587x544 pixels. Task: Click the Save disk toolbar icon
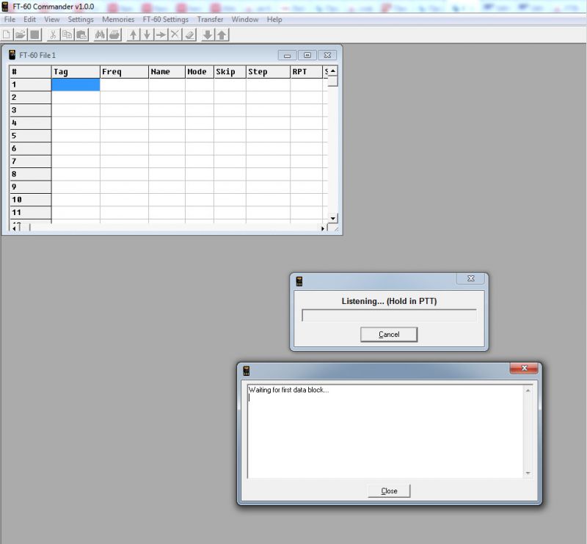pos(34,35)
